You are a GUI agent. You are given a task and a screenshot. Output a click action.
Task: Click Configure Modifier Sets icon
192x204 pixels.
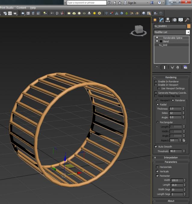point(185,67)
